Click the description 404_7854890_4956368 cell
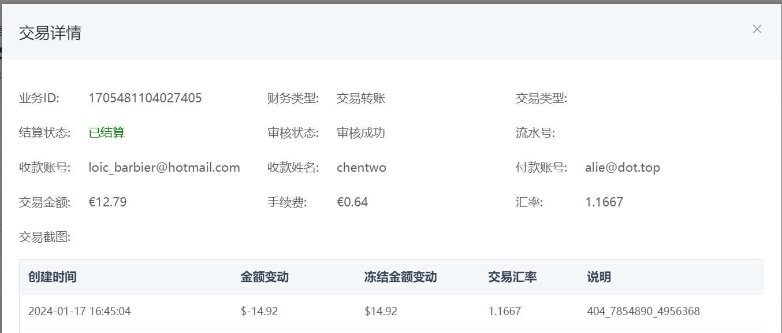This screenshot has height=333, width=782. click(x=643, y=311)
